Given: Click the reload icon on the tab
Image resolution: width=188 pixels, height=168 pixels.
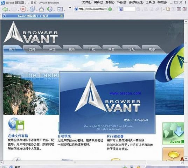Looking at the screenshot, I should point(4,16).
